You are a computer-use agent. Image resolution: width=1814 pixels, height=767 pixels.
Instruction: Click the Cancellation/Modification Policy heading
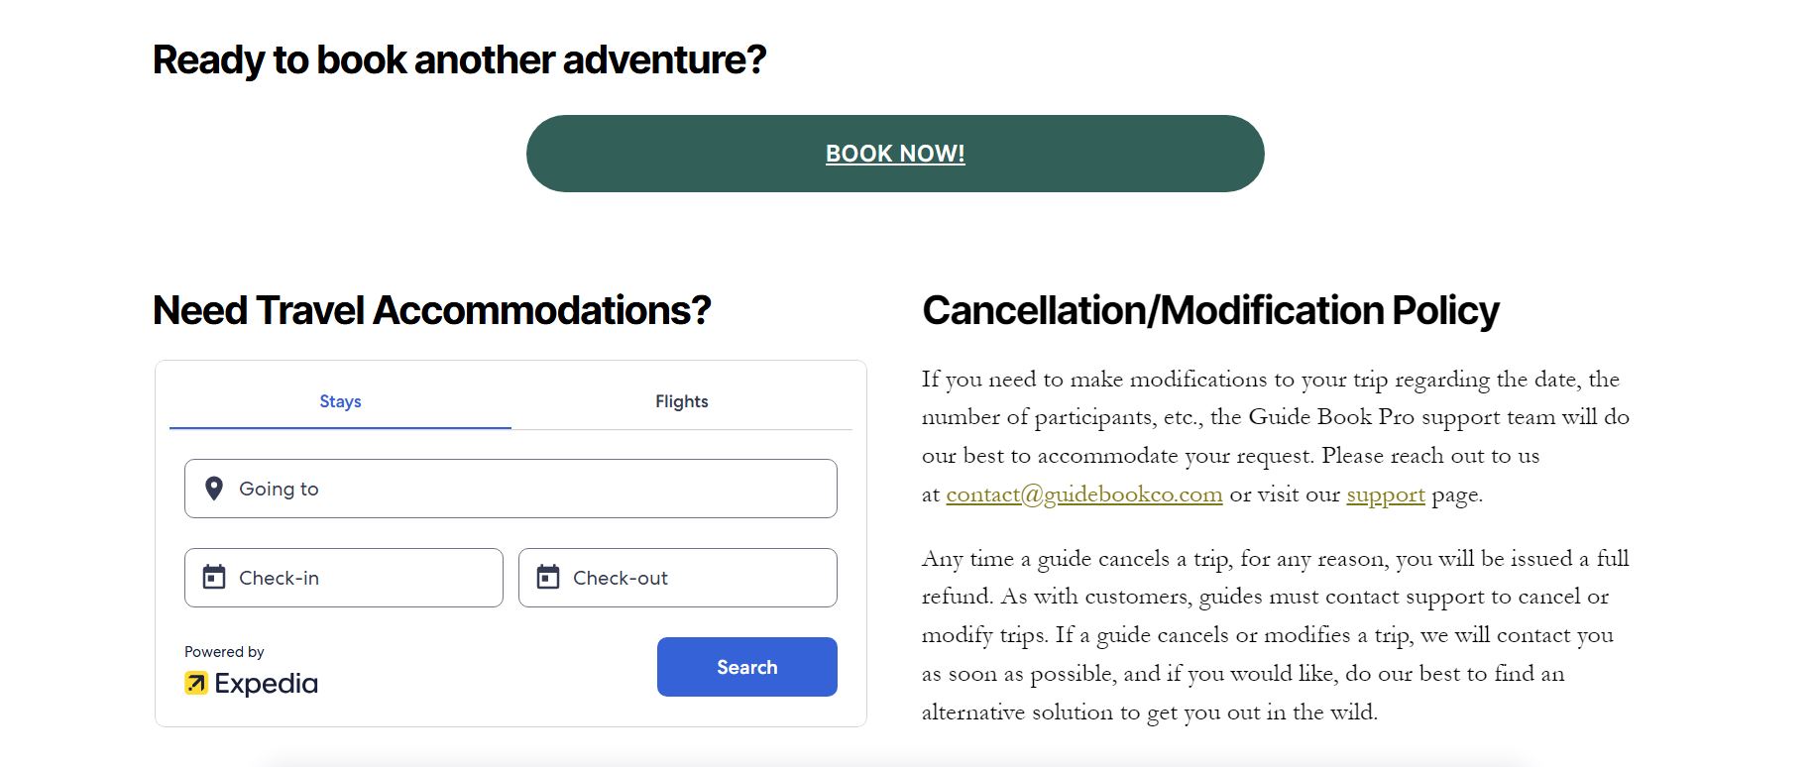[1209, 310]
